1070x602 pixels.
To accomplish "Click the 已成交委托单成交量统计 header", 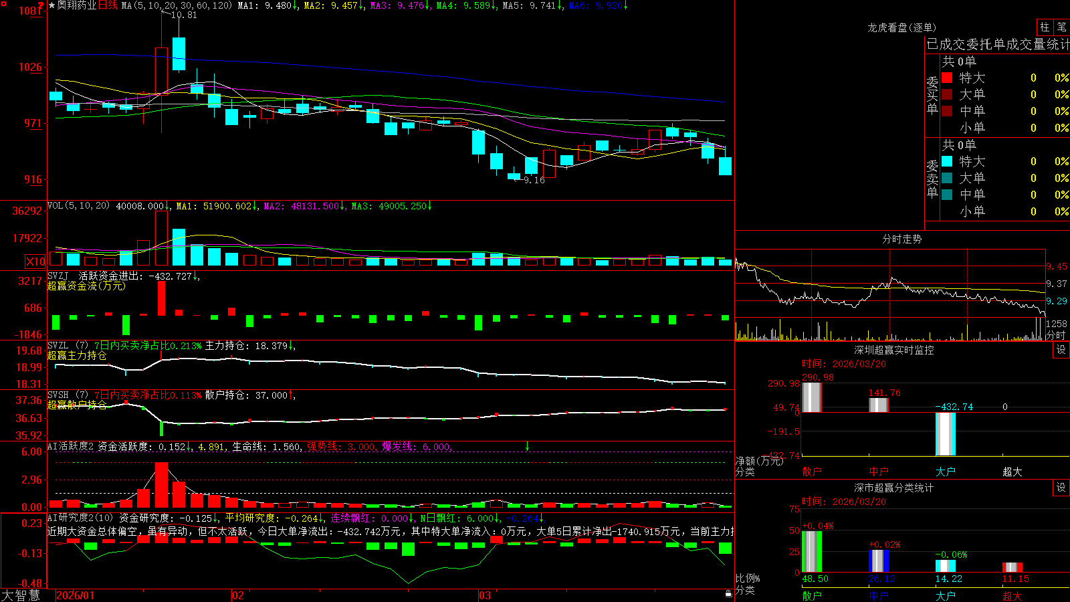I will (998, 44).
